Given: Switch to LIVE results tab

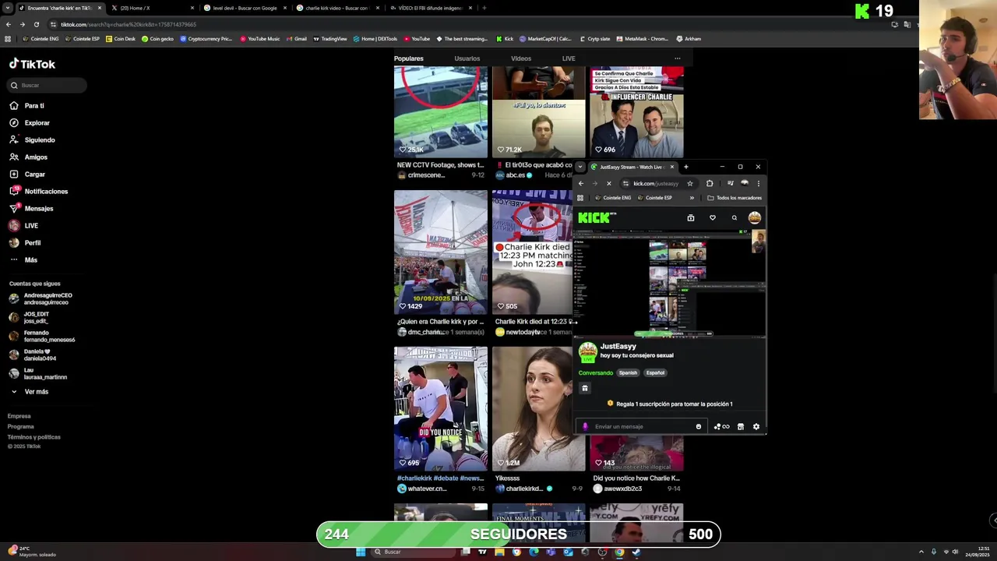Looking at the screenshot, I should point(569,58).
